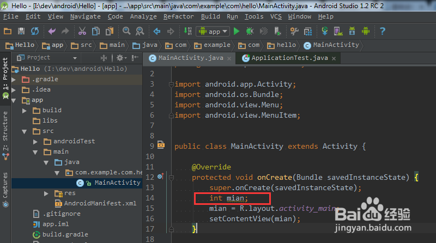Click the Help question mark icon
The width and height of the screenshot is (436, 243).
(383, 31)
